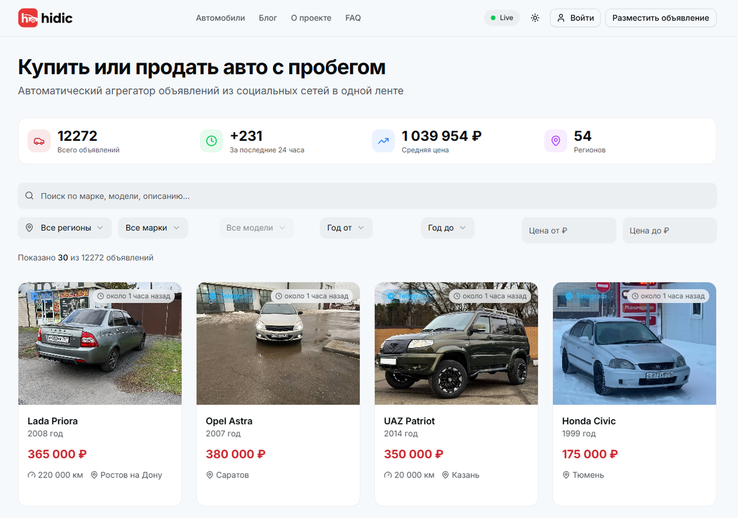Screen dimensions: 738x518
Task: Open the Автомобили menu item
Action: pos(220,18)
